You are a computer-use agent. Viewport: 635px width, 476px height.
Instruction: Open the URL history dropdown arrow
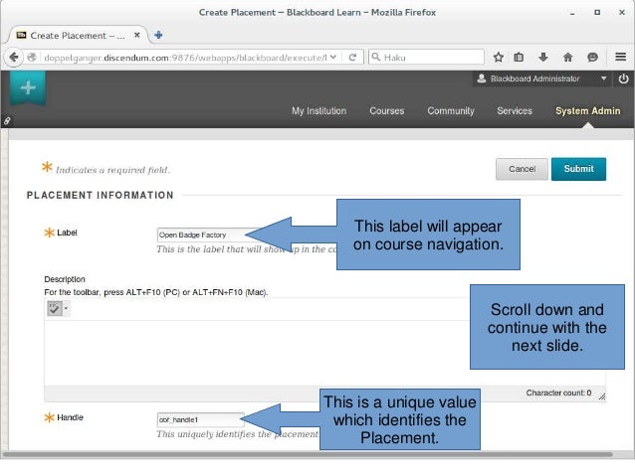(332, 58)
